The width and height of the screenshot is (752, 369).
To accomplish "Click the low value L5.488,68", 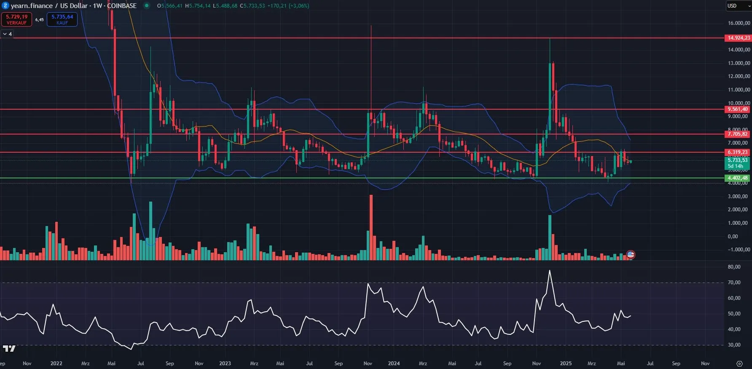I will [225, 6].
